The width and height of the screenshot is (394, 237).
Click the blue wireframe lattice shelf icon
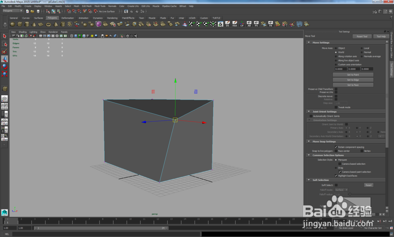[x=299, y=24]
